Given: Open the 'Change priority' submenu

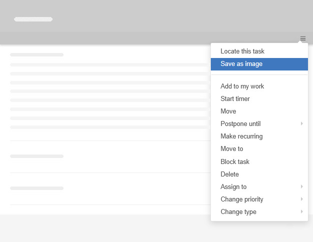Looking at the screenshot, I should point(242,199).
